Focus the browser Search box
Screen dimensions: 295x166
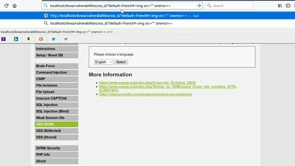(x=229, y=6)
